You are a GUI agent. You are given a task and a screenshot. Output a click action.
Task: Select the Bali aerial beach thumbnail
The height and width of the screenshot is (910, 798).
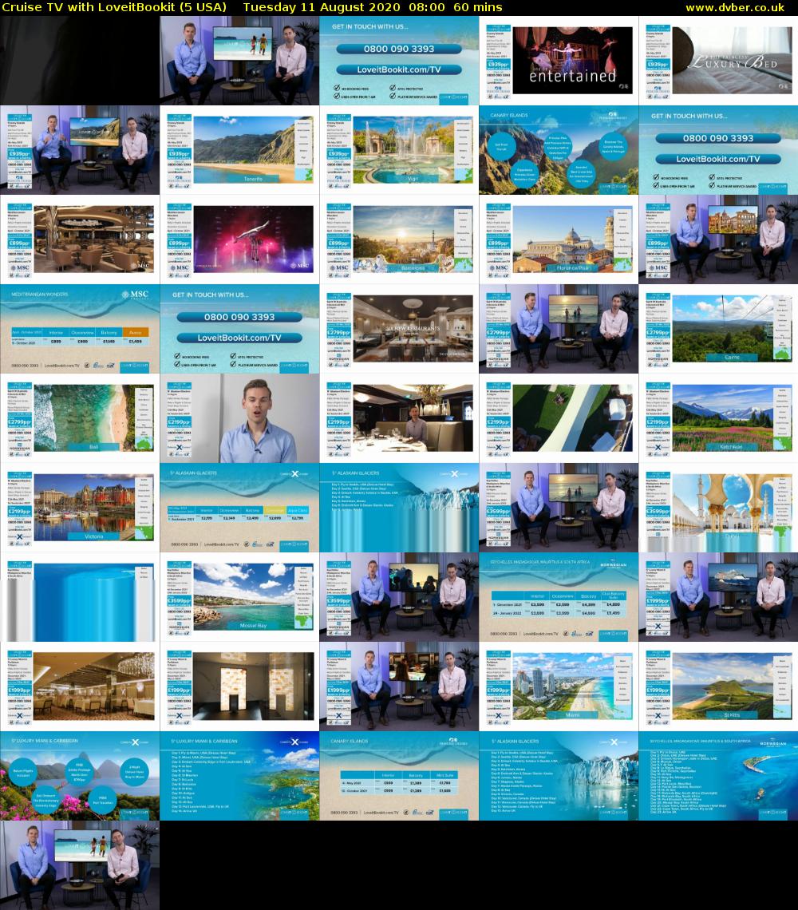(x=80, y=417)
